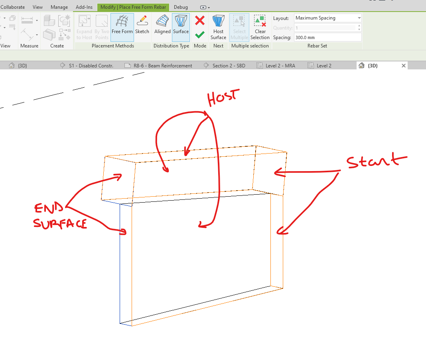Open the Debug menu

[x=181, y=7]
